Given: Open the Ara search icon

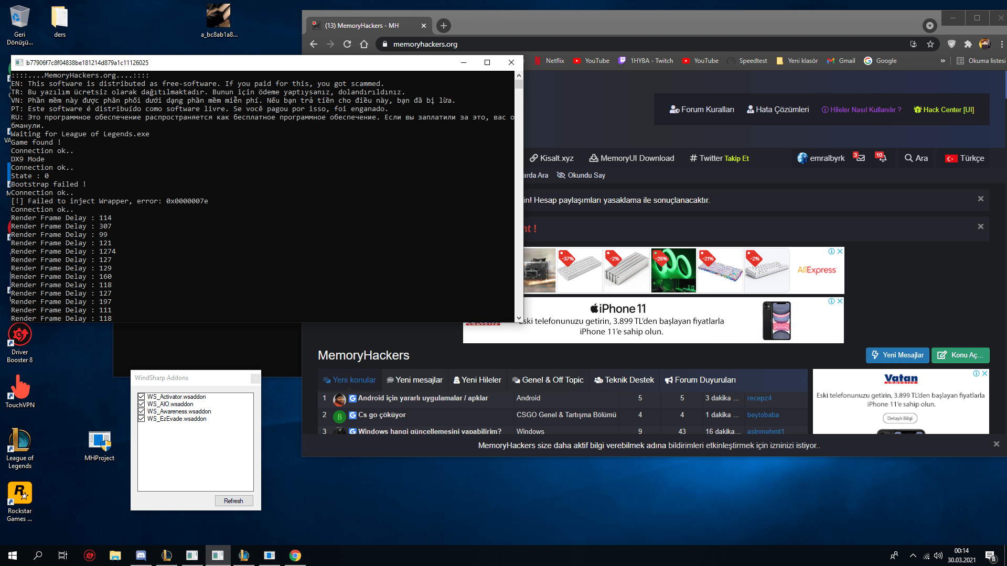Looking at the screenshot, I should click(916, 158).
